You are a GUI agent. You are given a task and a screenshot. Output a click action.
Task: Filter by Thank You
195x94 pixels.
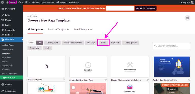pos(35,48)
